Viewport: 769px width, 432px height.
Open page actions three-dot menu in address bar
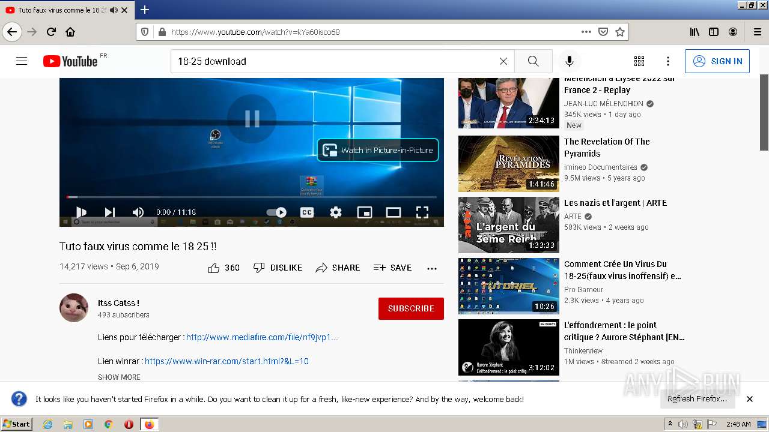point(586,32)
